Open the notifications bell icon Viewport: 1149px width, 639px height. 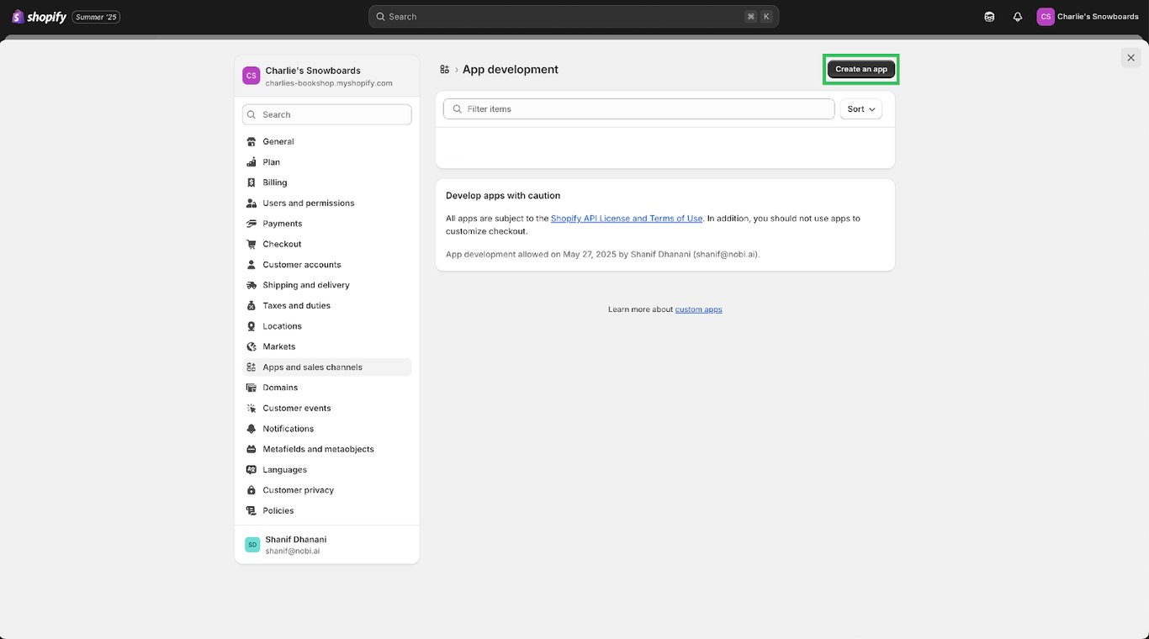click(1017, 17)
